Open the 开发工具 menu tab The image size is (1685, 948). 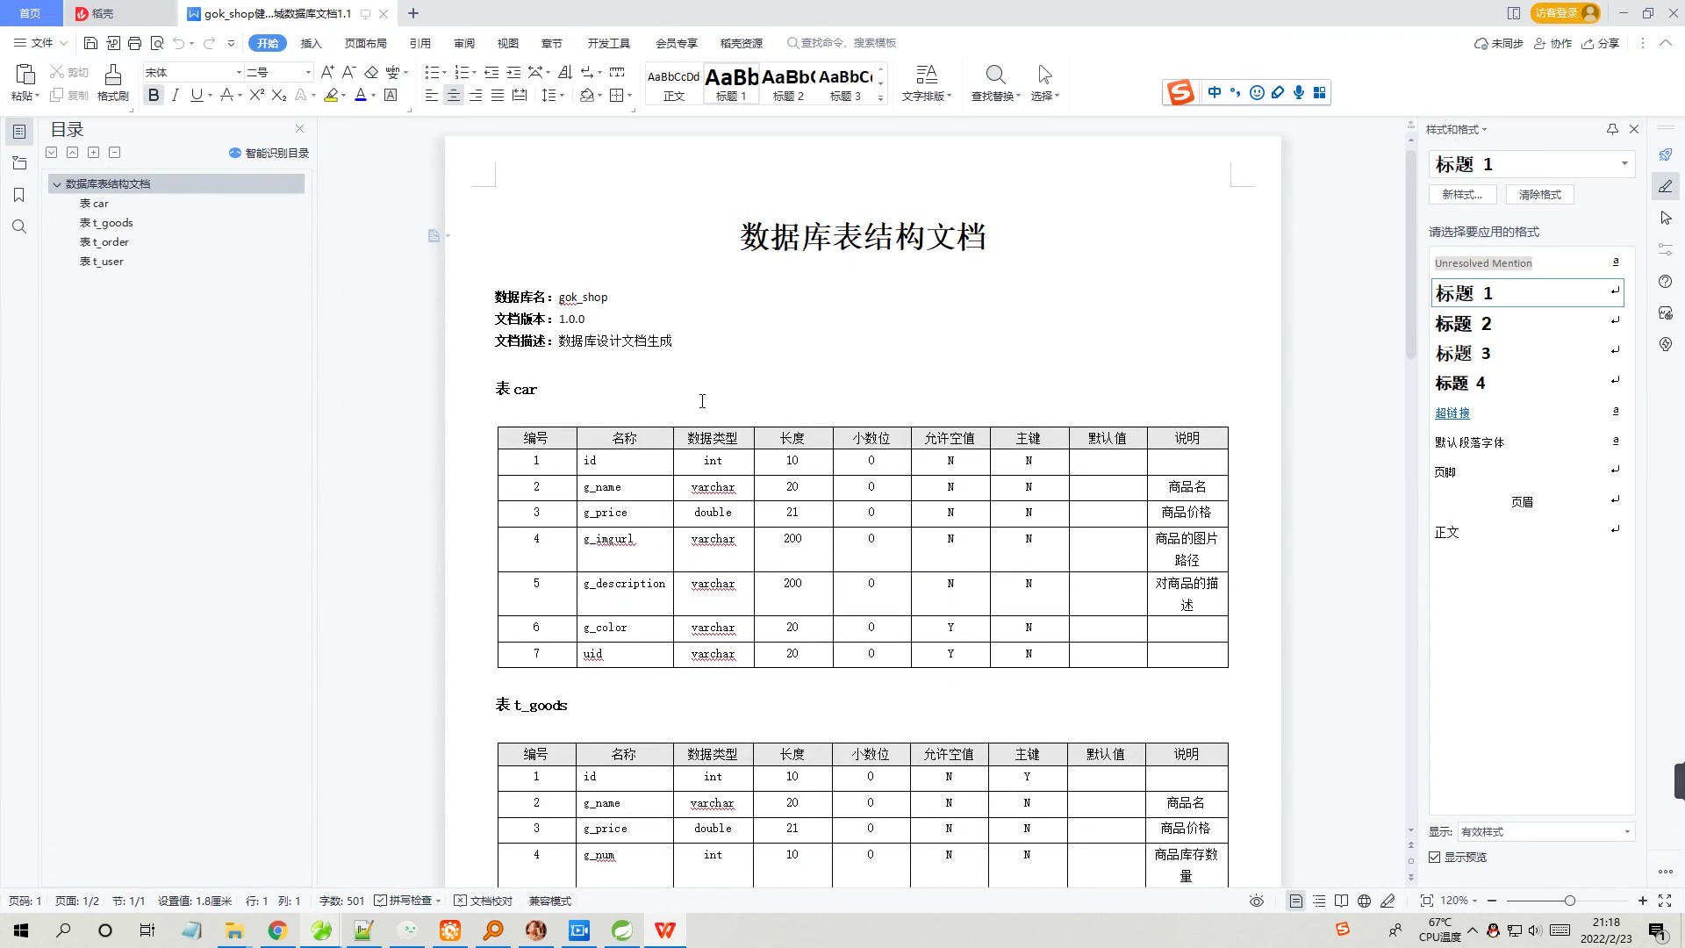coord(607,43)
